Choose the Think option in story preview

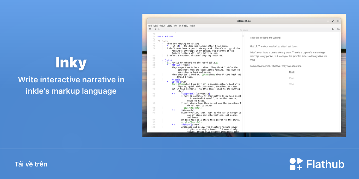292,72
